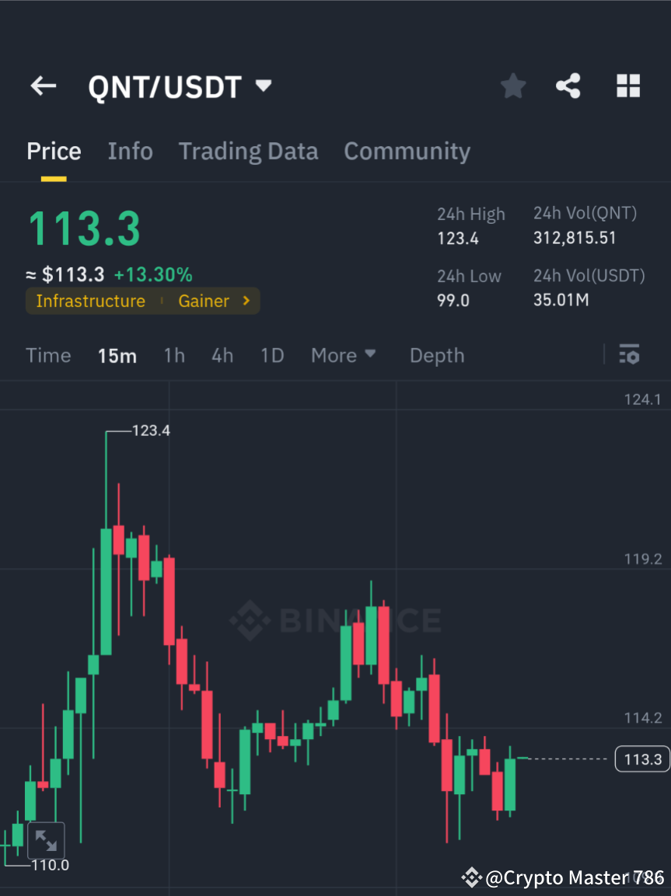Open chart display settings icon
The image size is (671, 896).
click(629, 354)
